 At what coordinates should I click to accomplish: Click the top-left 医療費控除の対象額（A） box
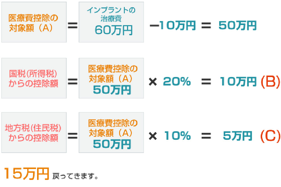(x=34, y=22)
